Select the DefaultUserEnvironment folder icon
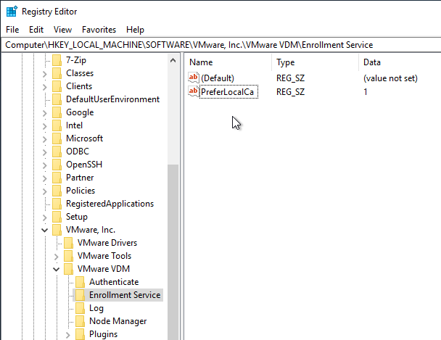Viewport: 441px width, 340px height. (x=57, y=99)
